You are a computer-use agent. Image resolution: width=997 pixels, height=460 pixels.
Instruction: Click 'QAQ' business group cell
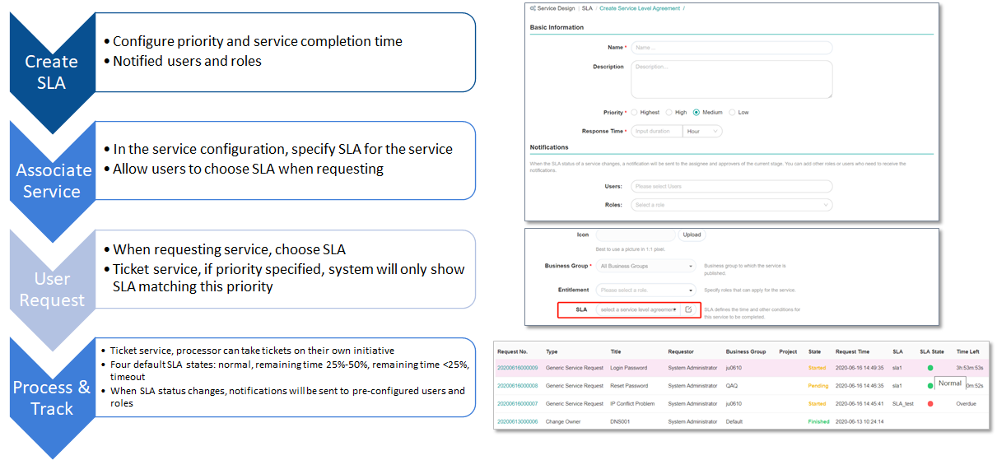(x=732, y=385)
